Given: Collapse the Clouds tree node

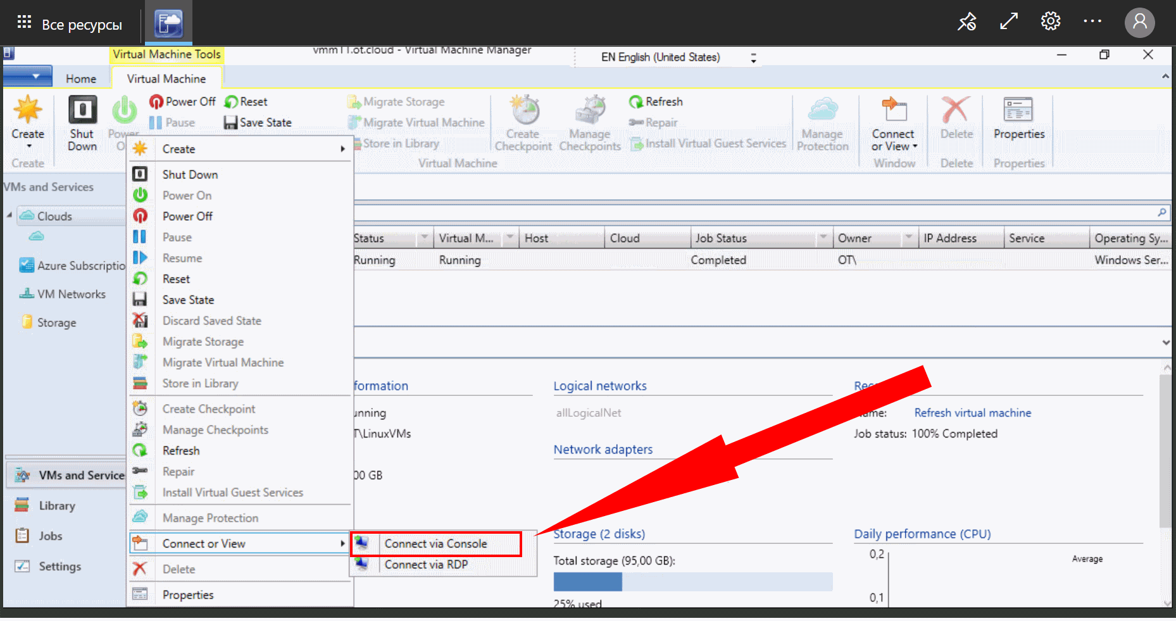Looking at the screenshot, I should (9, 216).
